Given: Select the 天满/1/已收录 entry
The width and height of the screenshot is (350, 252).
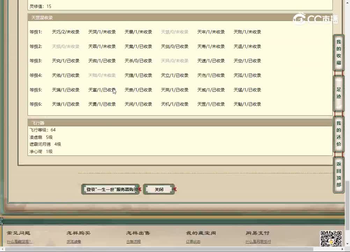Looking at the screenshot, I should pyautogui.click(x=66, y=90).
